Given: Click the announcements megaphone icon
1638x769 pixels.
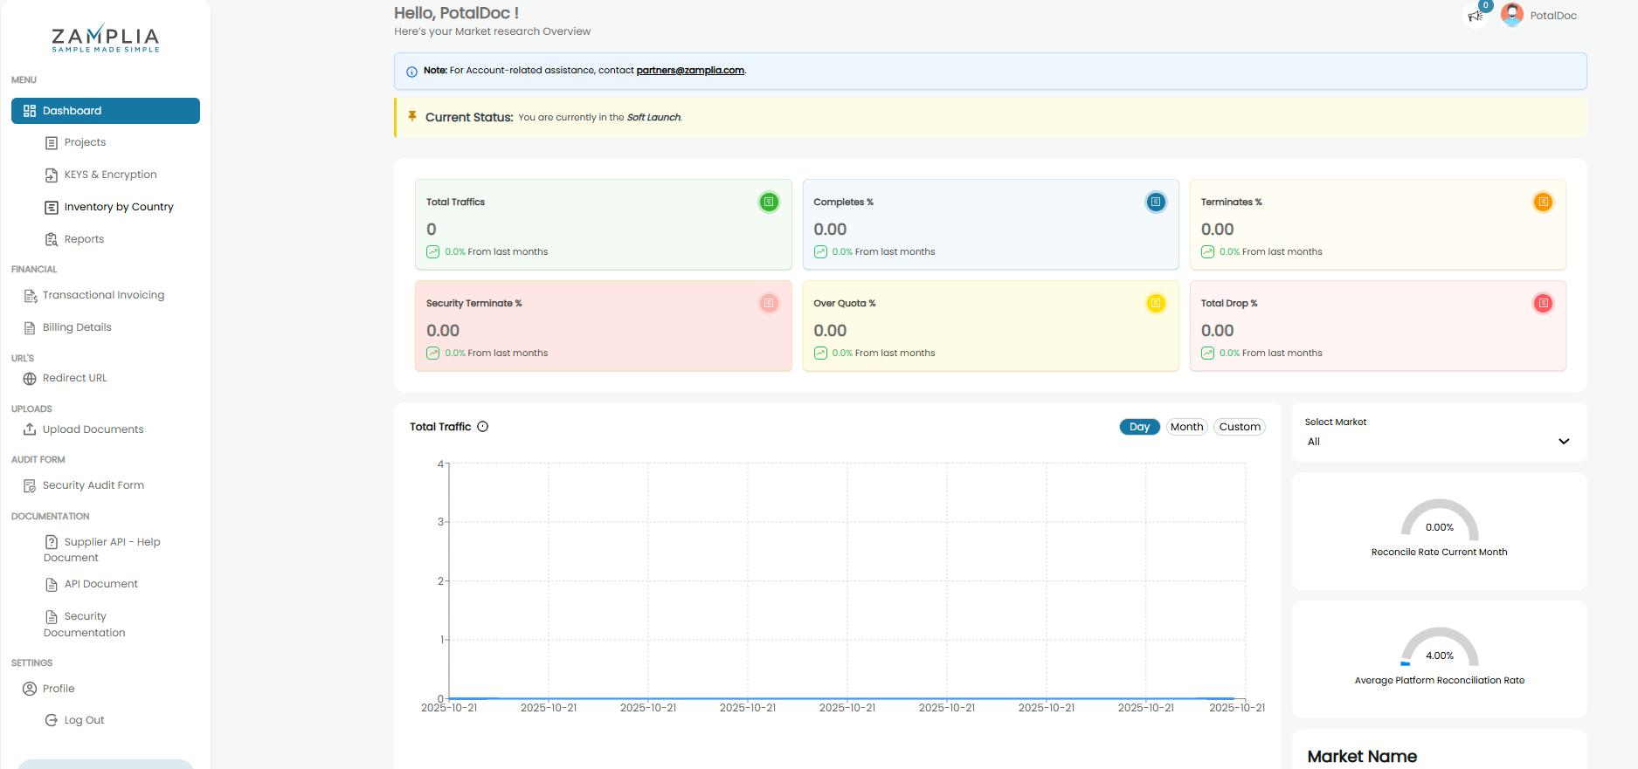Looking at the screenshot, I should (1476, 16).
